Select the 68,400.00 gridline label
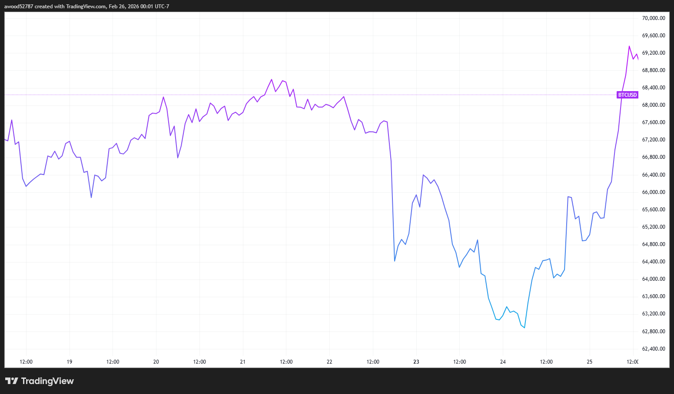 point(653,88)
